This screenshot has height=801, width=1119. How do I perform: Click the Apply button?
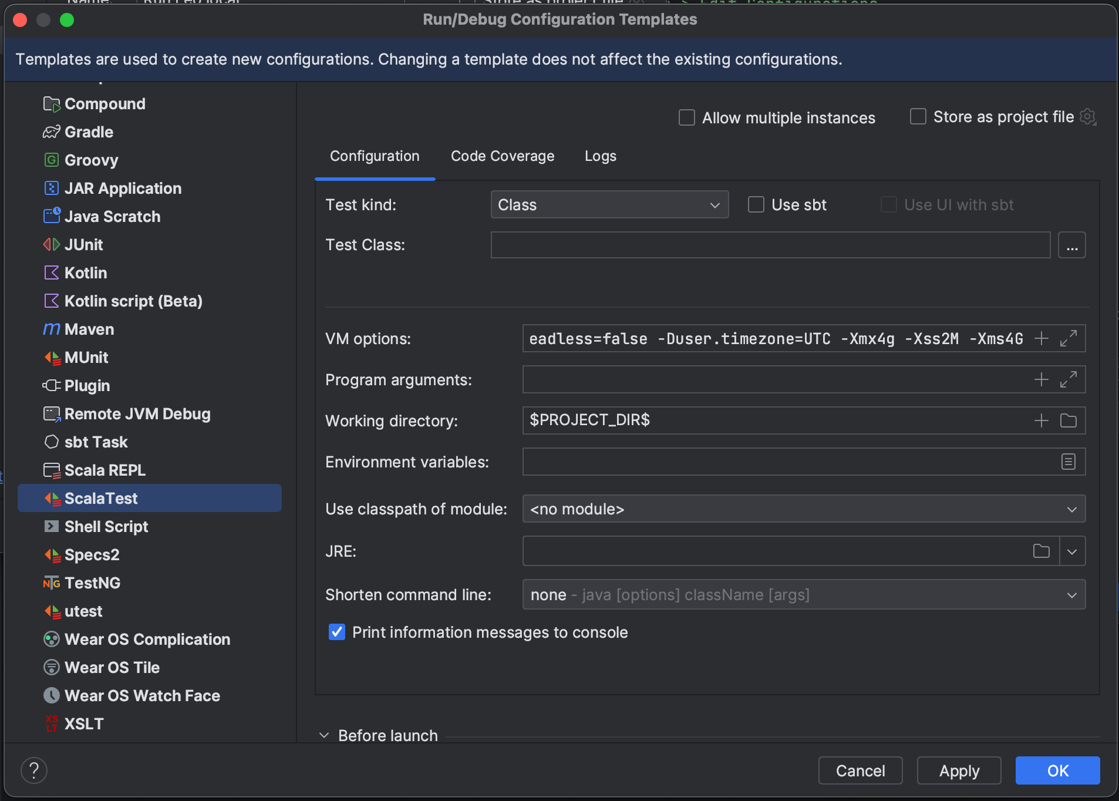point(959,770)
